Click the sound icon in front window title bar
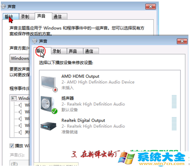The width and height of the screenshot is (190, 167). click(x=35, y=41)
